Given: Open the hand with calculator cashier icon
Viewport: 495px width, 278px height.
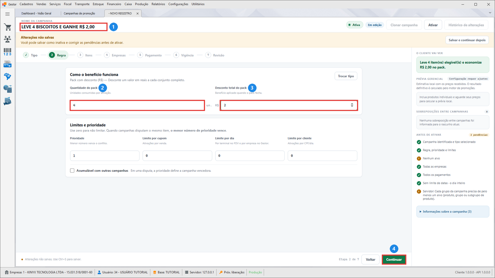Looking at the screenshot, I should click(x=7, y=101).
